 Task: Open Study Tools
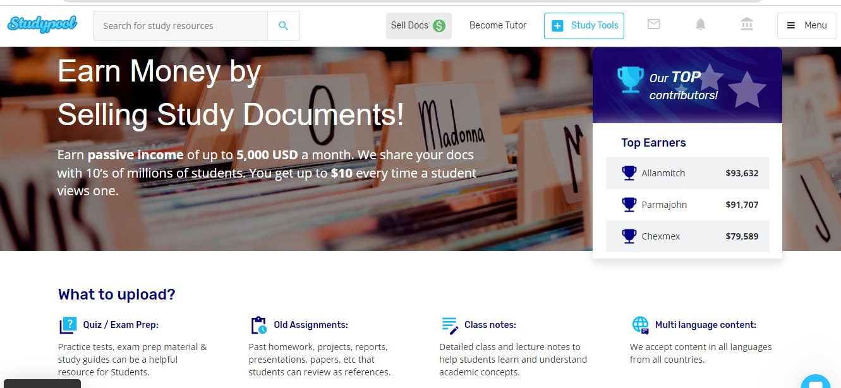point(584,26)
